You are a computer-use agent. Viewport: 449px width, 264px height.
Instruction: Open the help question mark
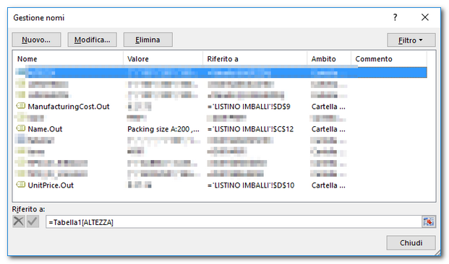[x=395, y=17]
